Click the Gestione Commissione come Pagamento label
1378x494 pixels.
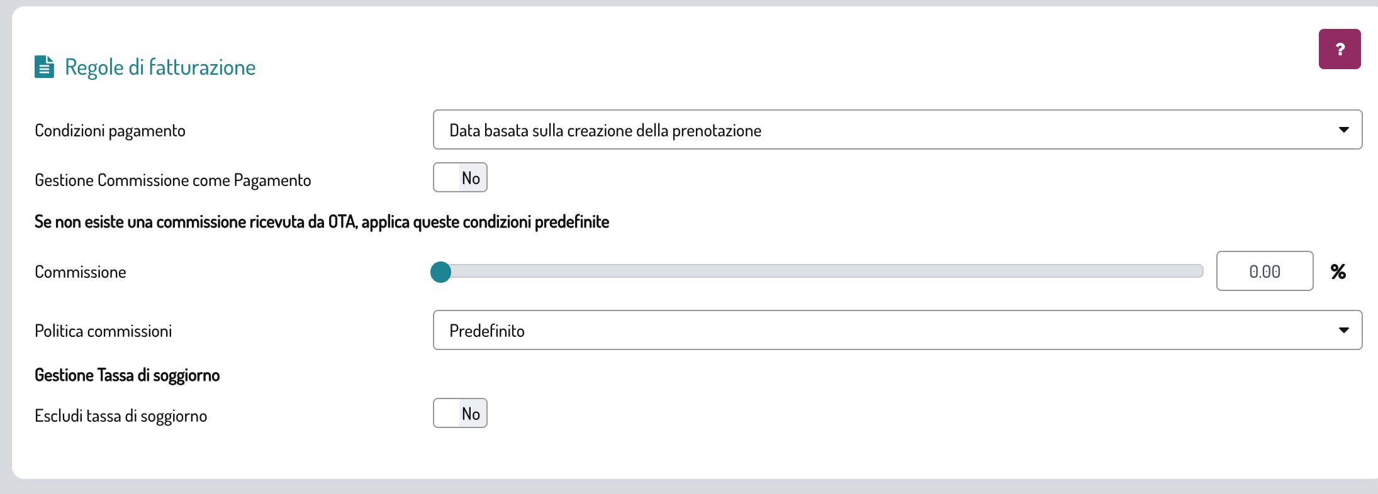click(172, 180)
